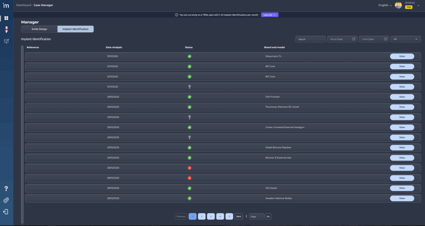Click the Andrea user avatar
The image size is (425, 226).
click(398, 5)
